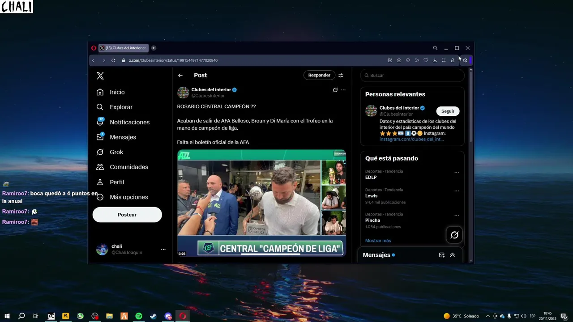Viewport: 573px width, 322px height.
Task: Open the Opera extensions cube icon
Action: coord(465,60)
